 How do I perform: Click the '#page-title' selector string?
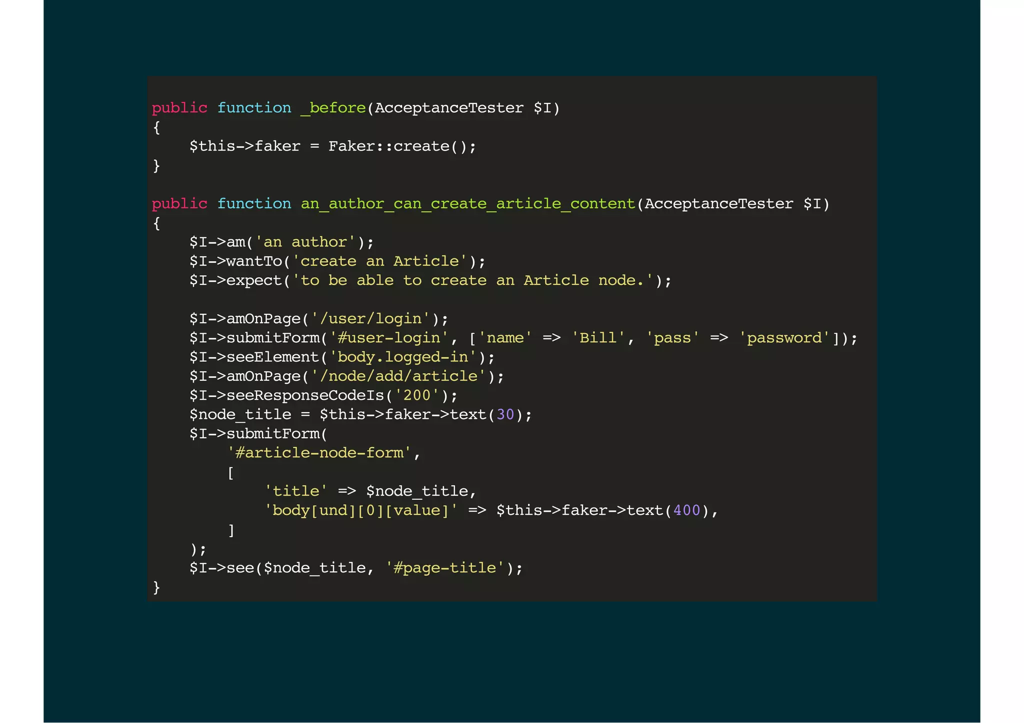click(444, 568)
